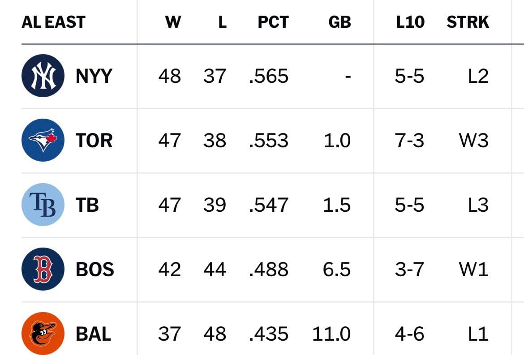524x355 pixels.
Task: Click the Tampa Bay Rays logo
Action: pos(43,205)
